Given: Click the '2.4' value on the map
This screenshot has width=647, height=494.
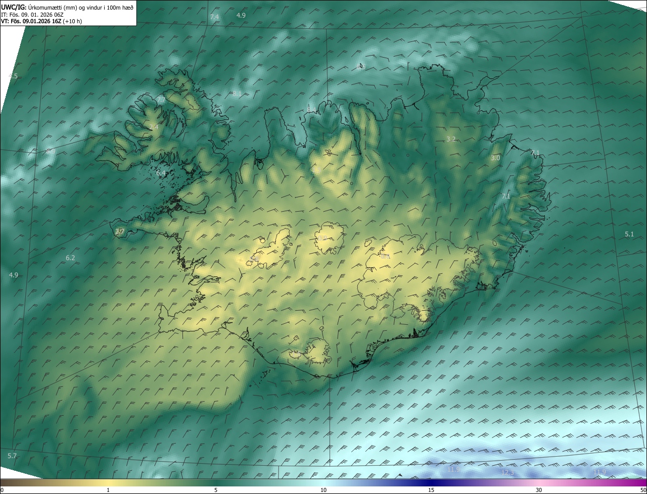Looking at the screenshot, I should 154,127.
